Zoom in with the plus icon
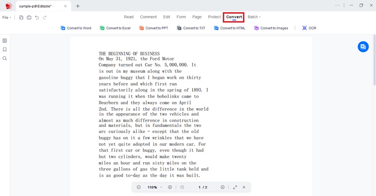Image resolution: width=376 pixels, height=196 pixels. point(170,187)
